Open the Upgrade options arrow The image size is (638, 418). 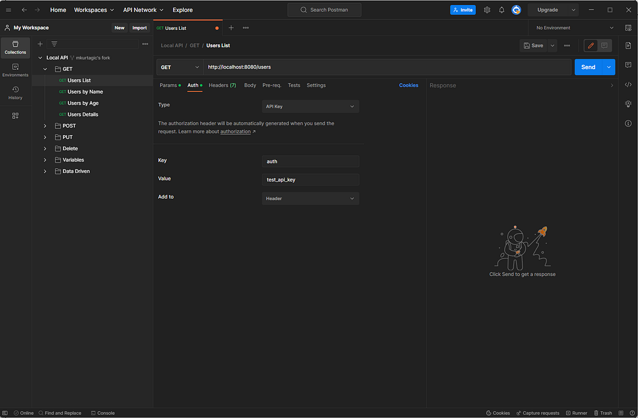coord(573,10)
